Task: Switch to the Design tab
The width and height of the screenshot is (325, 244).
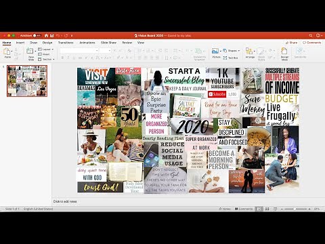Action: (47, 43)
